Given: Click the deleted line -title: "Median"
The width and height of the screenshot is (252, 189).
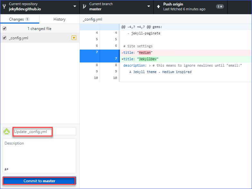Looking at the screenshot, I should tap(186, 53).
